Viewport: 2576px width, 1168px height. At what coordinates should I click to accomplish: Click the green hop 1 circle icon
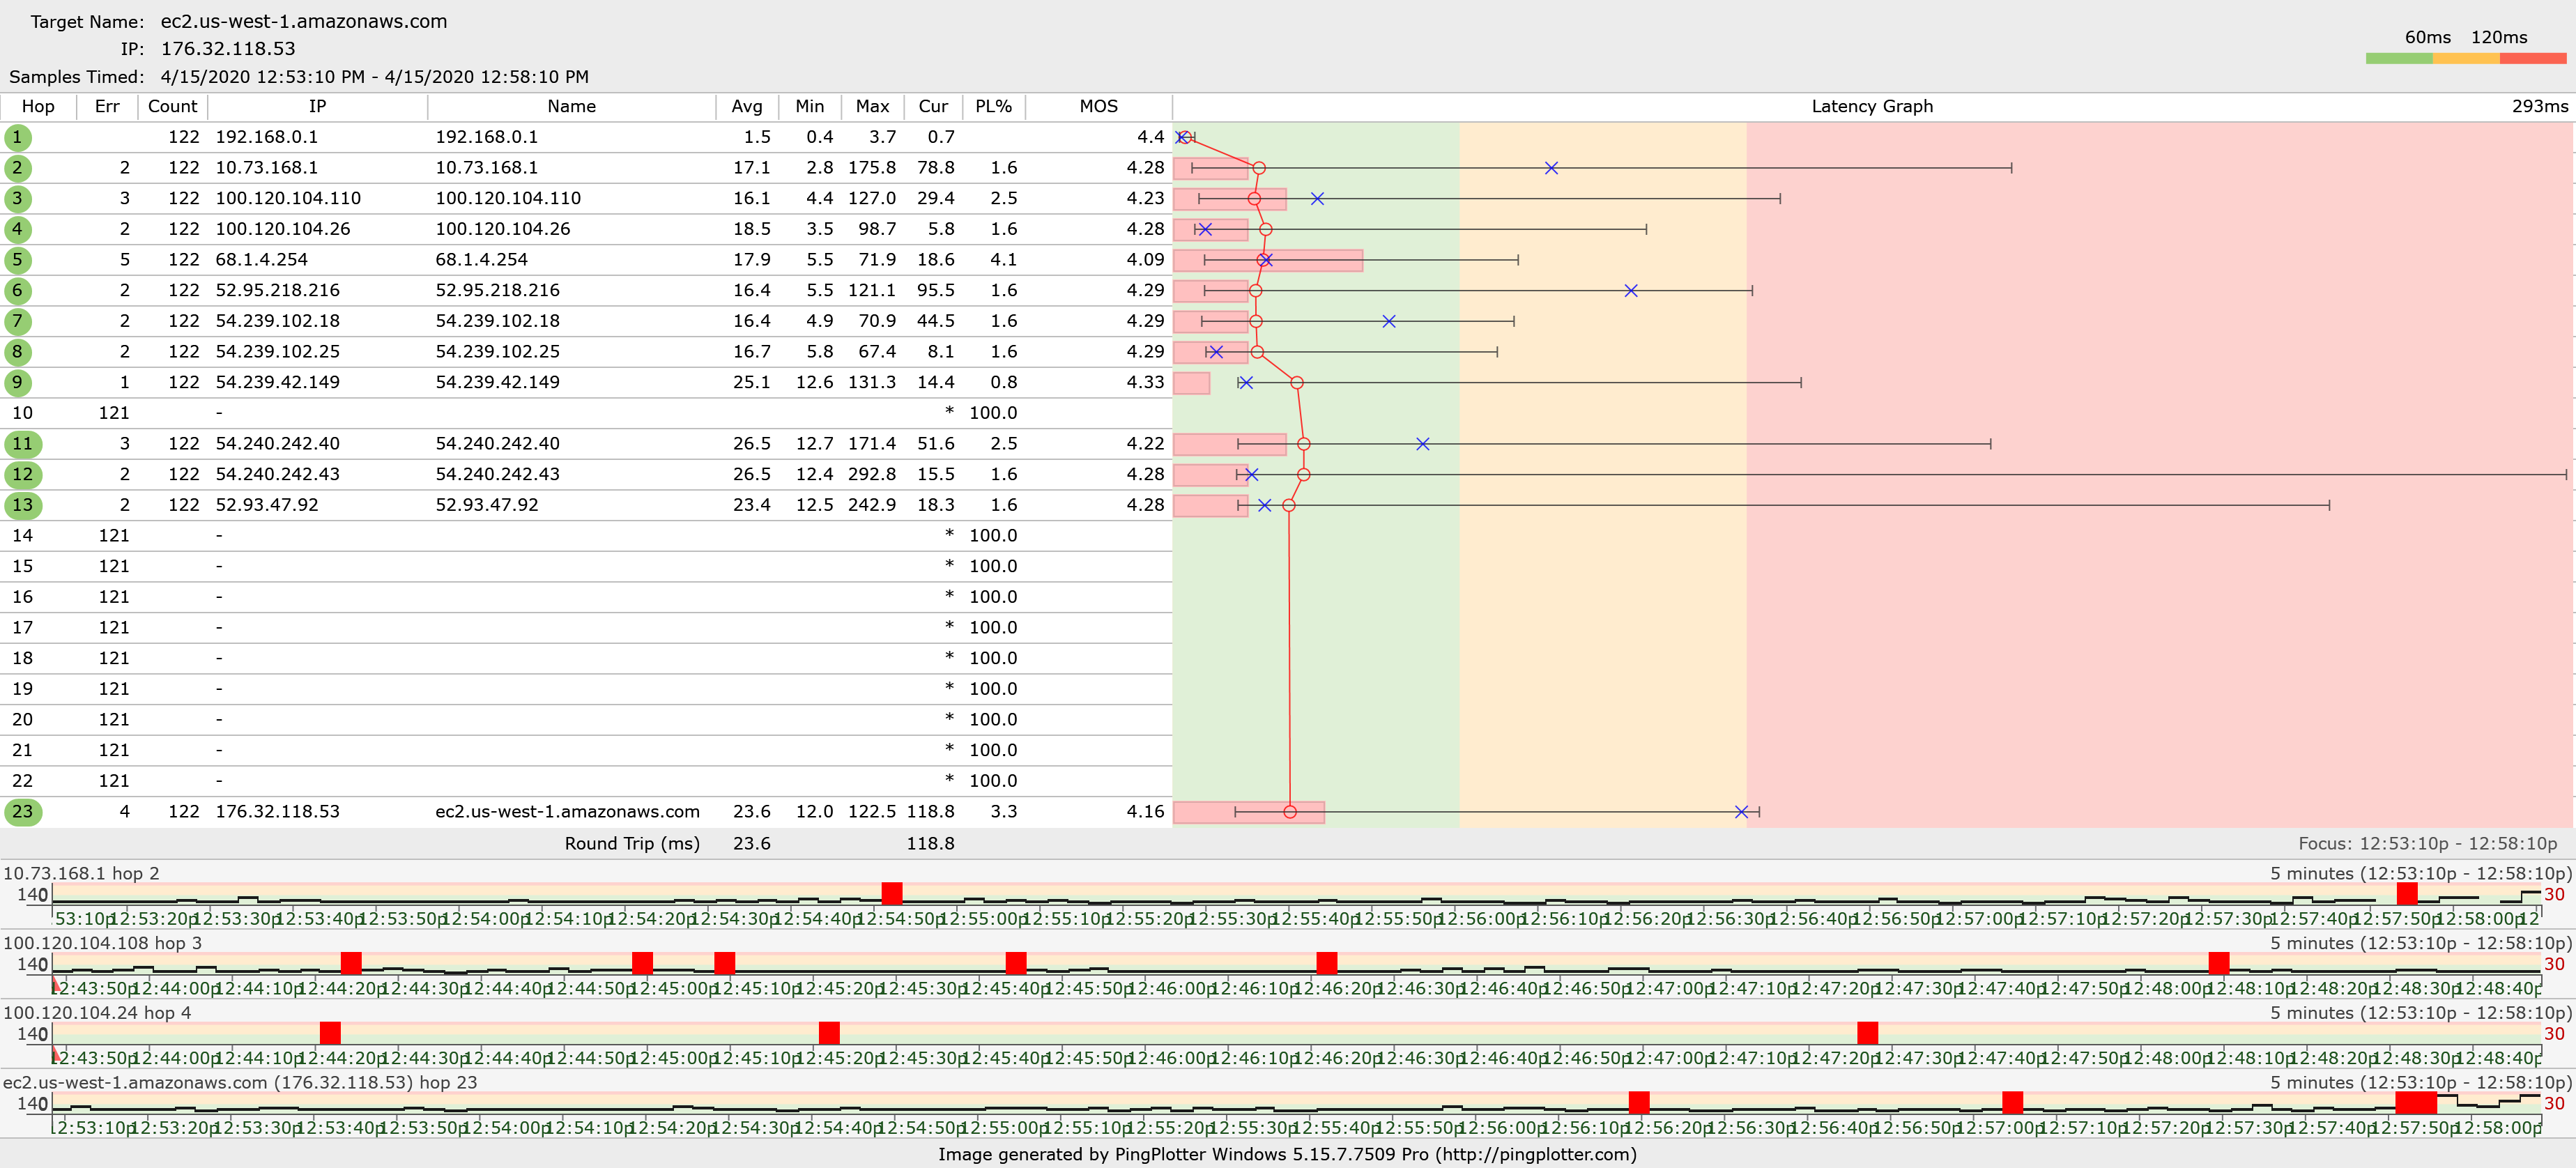tap(17, 137)
